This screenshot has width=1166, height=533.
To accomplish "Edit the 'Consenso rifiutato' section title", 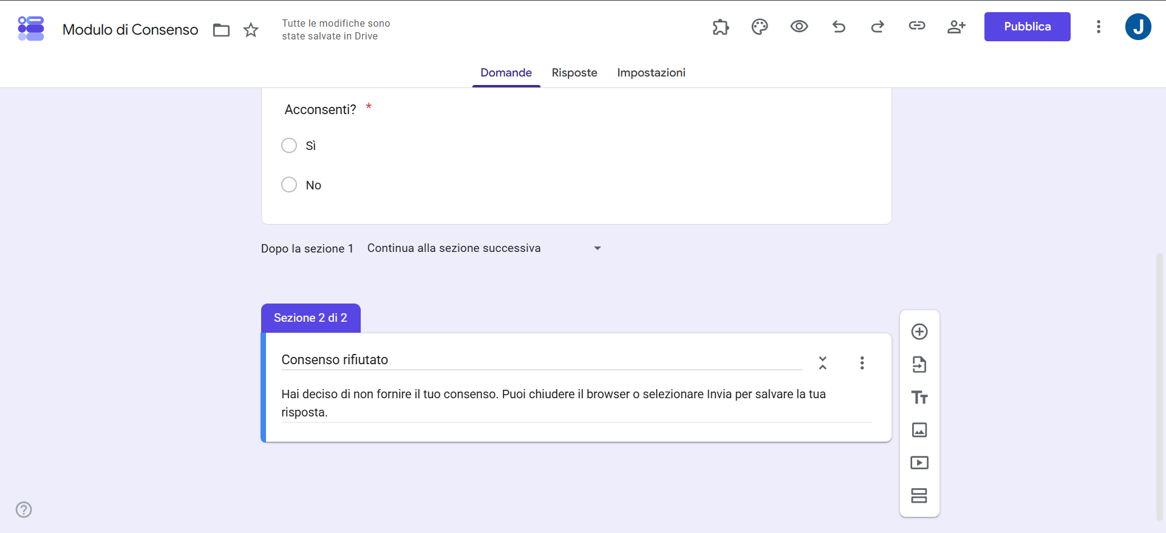I will (x=542, y=360).
